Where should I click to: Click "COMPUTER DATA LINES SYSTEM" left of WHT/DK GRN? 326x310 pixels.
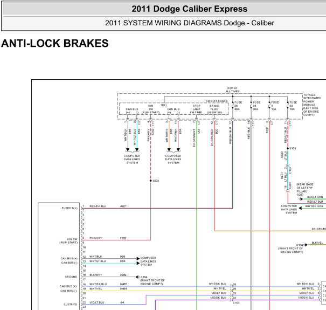click(x=289, y=209)
